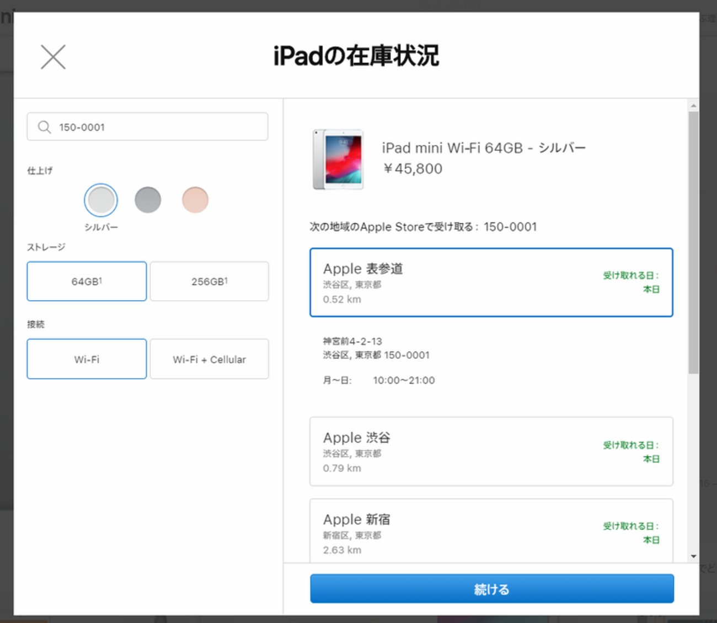This screenshot has width=717, height=623.
Task: Select Wi-Fi connectivity option
Action: (87, 359)
